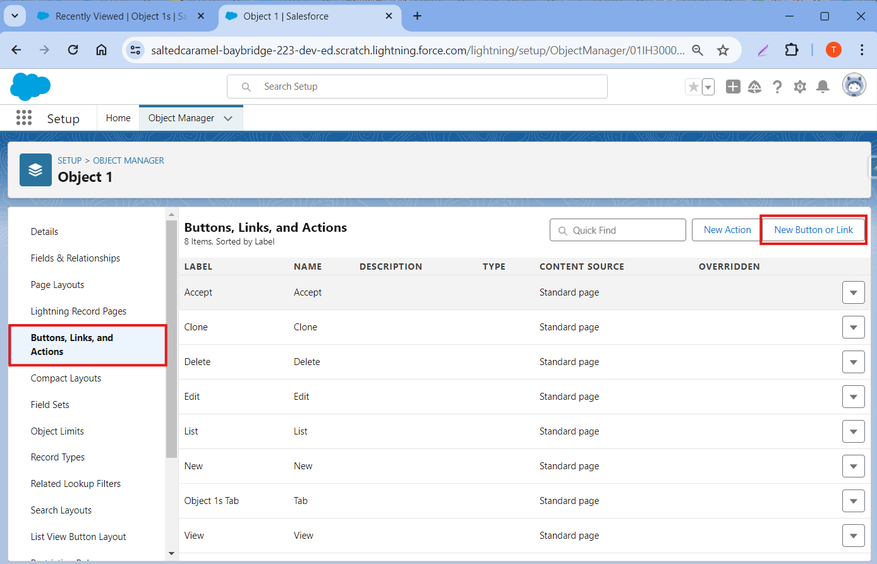Click SETUP breadcrumb link
Viewport: 877px width, 564px height.
pyautogui.click(x=70, y=160)
